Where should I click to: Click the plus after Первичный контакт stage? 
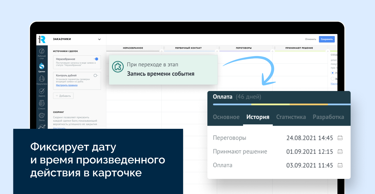point(217,51)
